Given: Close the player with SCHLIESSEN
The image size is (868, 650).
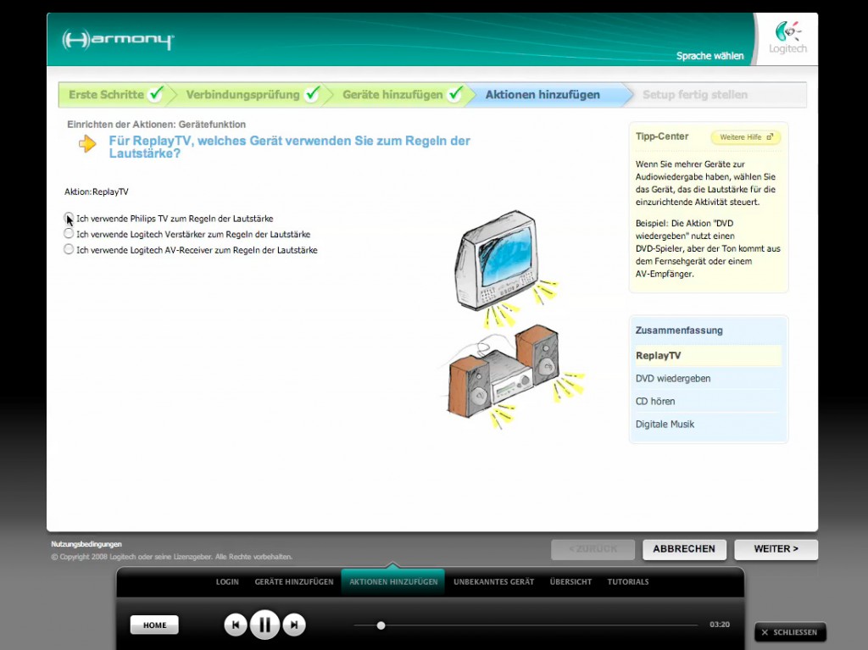Looking at the screenshot, I should point(790,632).
